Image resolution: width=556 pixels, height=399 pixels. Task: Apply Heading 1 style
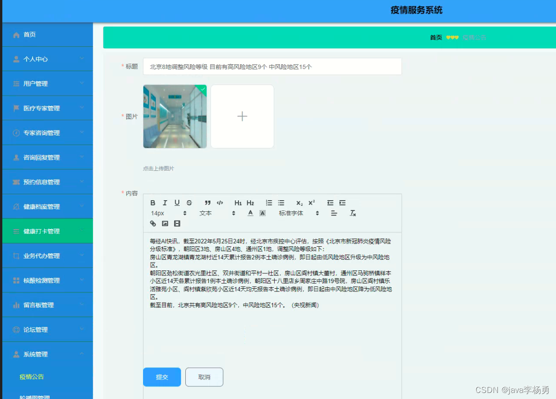[238, 203]
